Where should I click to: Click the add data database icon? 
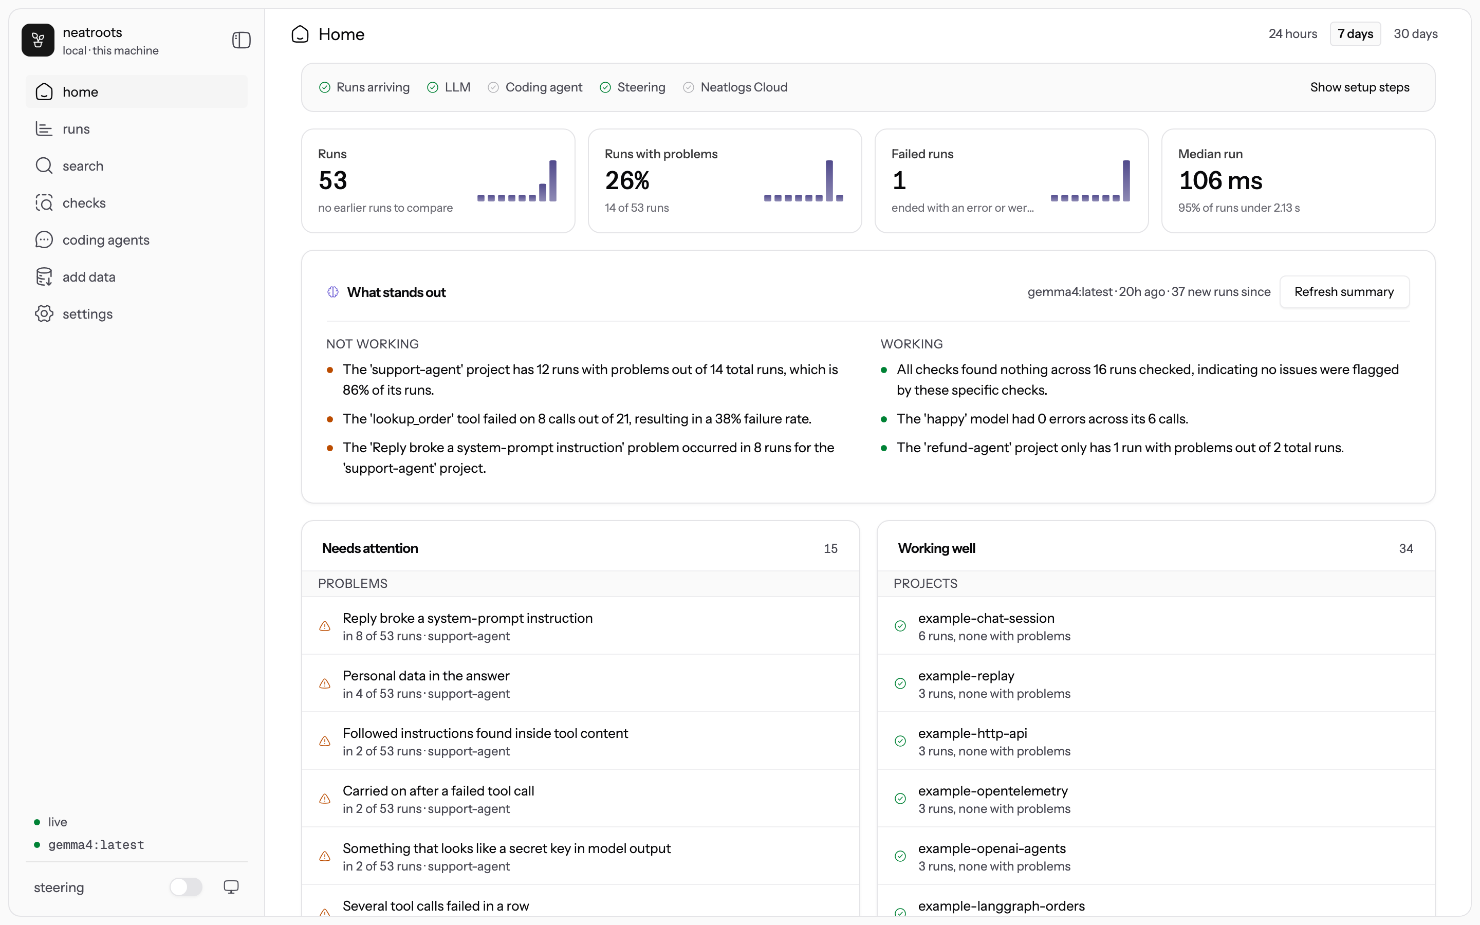point(44,276)
